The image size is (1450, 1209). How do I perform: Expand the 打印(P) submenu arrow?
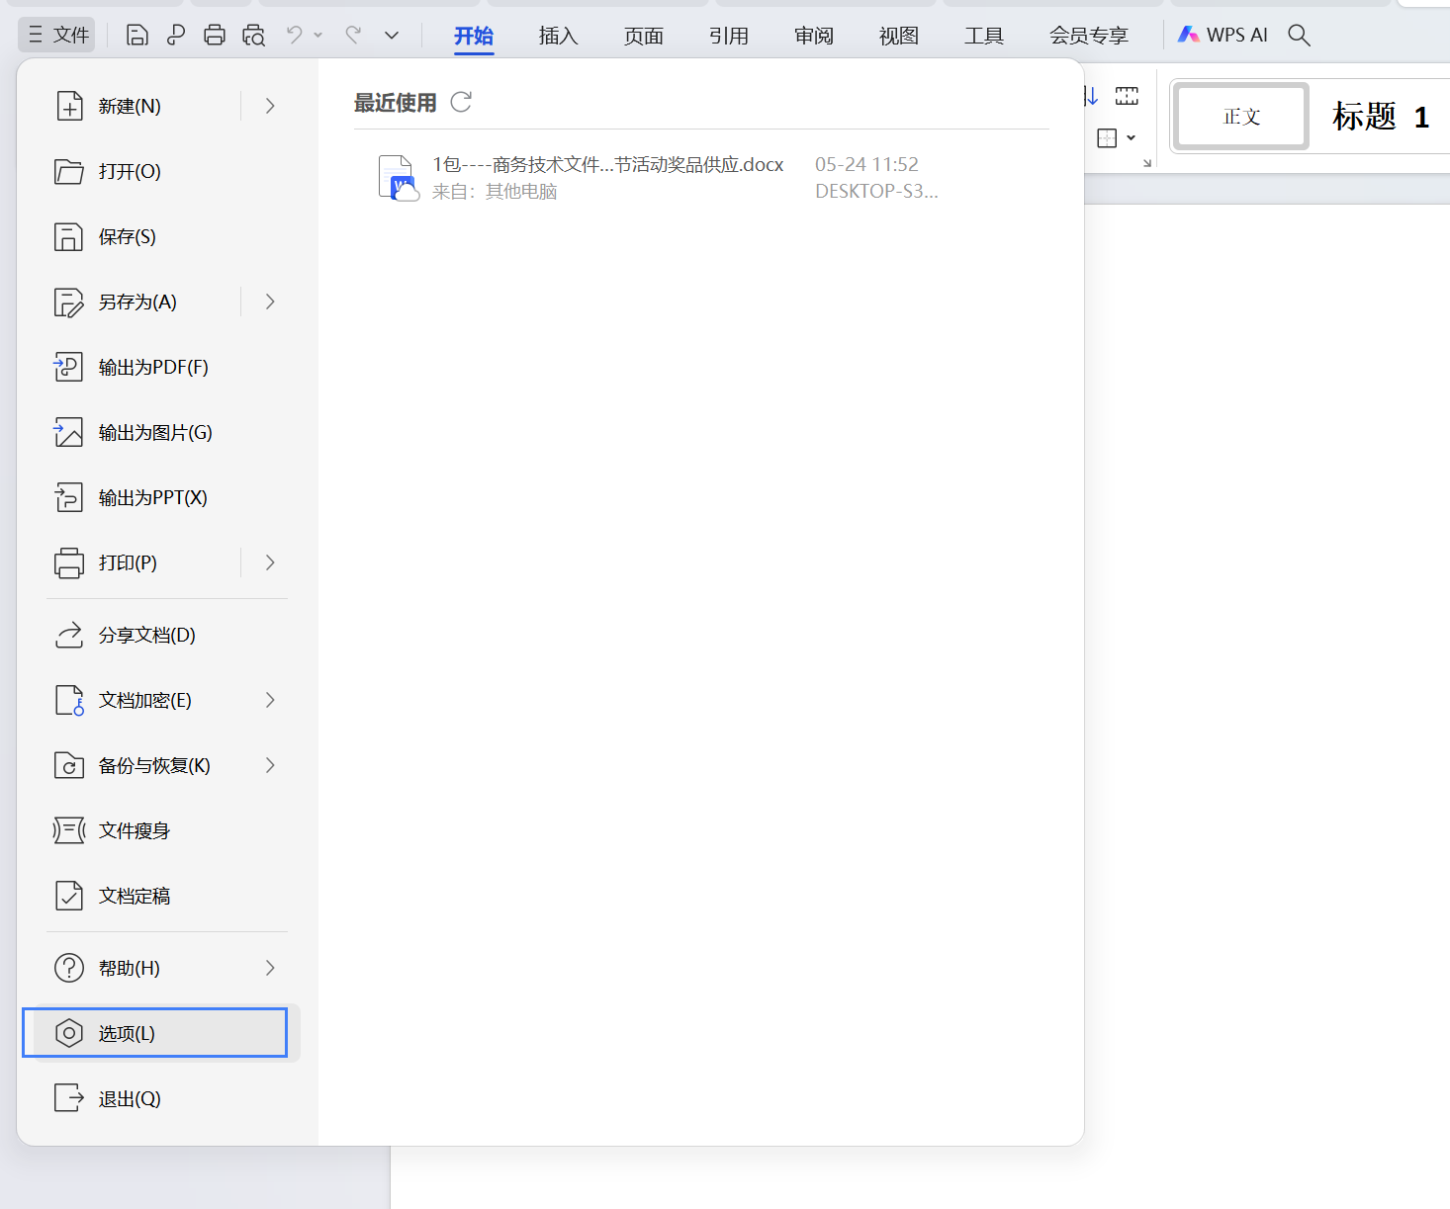point(270,562)
